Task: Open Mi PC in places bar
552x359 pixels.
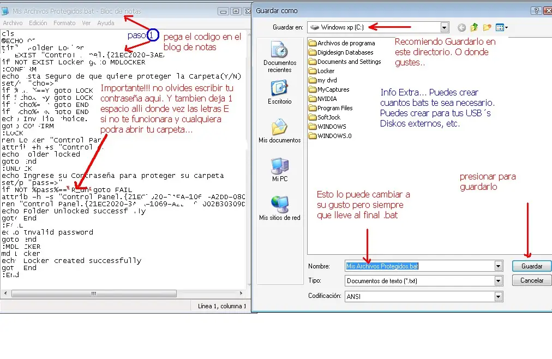Action: 279,170
